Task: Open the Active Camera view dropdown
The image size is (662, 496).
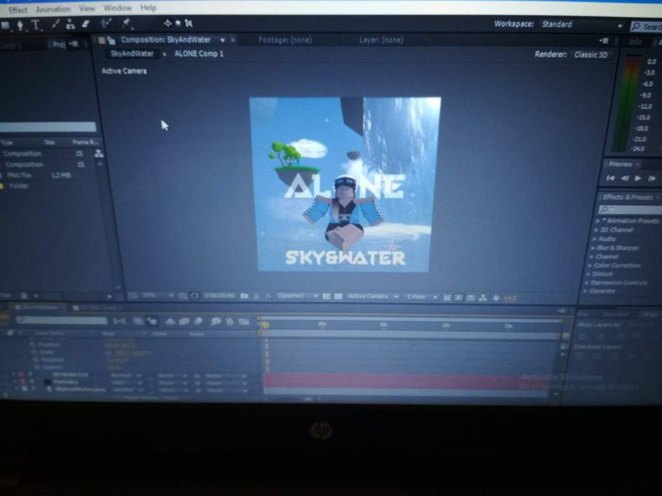Action: click(x=372, y=296)
